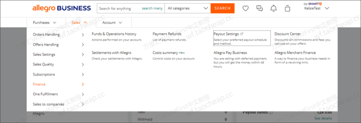The width and height of the screenshot is (361, 123).
Task: Open Costs summary link
Action: [165, 53]
